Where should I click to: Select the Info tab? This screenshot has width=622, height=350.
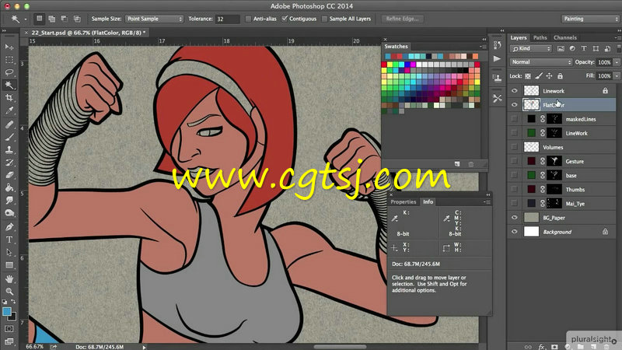pyautogui.click(x=428, y=201)
